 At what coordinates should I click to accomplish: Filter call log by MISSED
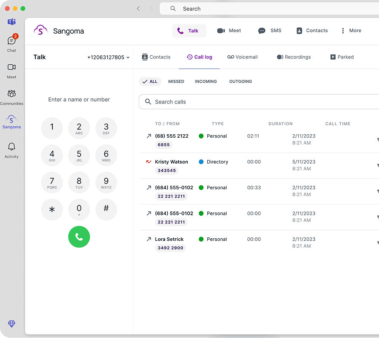[x=176, y=81]
